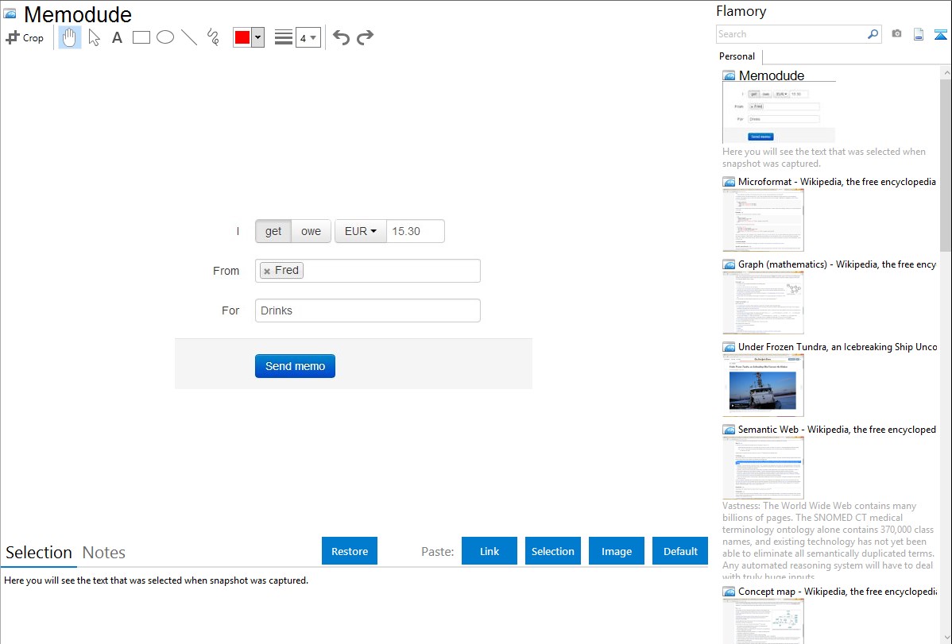Select the rectangle shape tool

141,37
